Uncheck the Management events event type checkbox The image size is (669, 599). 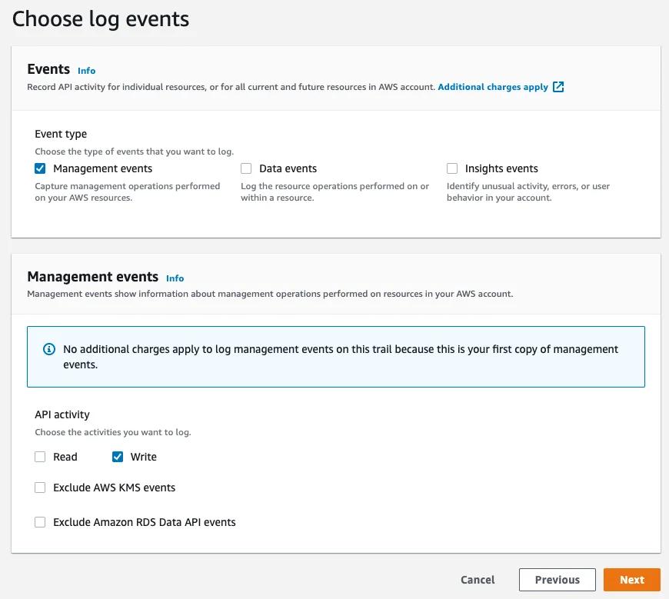click(41, 168)
